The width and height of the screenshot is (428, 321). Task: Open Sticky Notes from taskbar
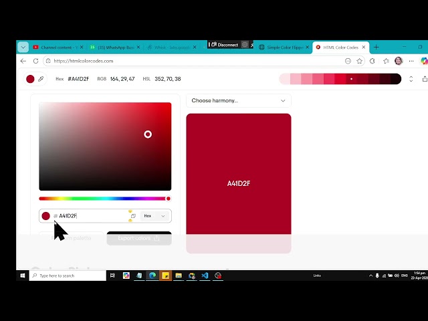[x=165, y=276]
